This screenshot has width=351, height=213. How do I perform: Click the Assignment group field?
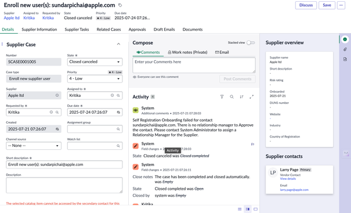click(x=95, y=129)
